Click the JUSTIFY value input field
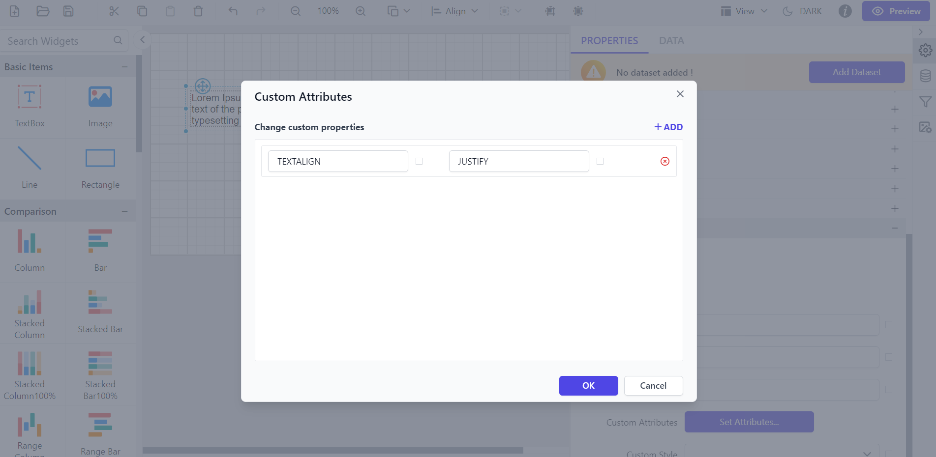 click(518, 161)
